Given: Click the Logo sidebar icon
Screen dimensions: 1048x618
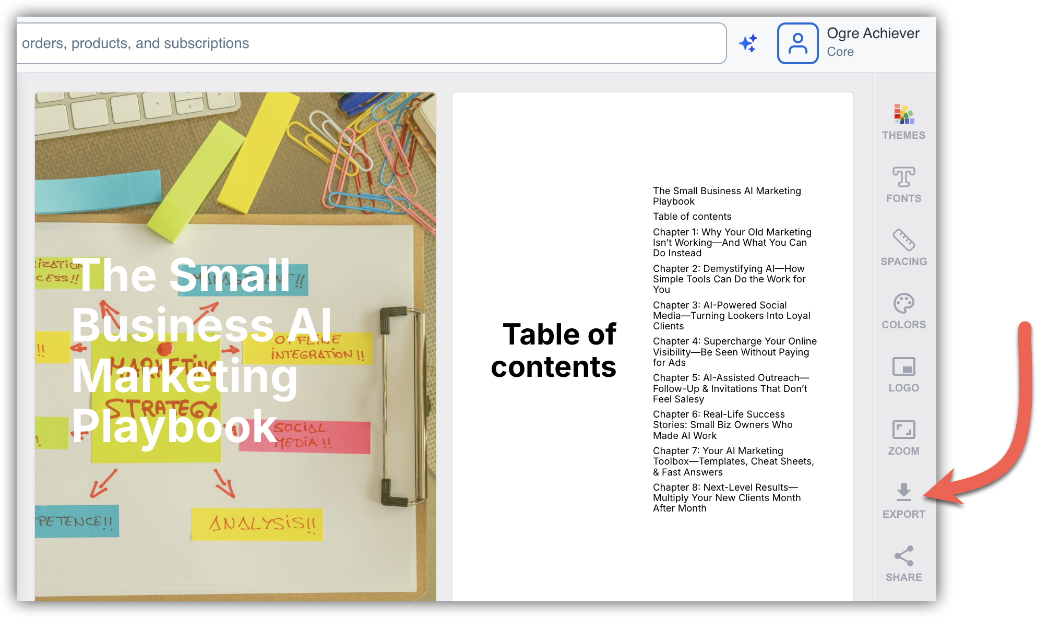Looking at the screenshot, I should 903,367.
